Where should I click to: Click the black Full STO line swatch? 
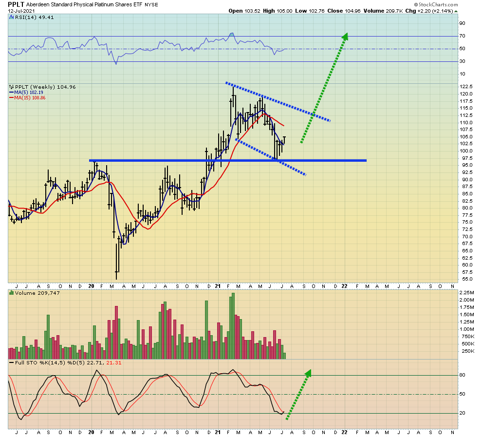11,363
